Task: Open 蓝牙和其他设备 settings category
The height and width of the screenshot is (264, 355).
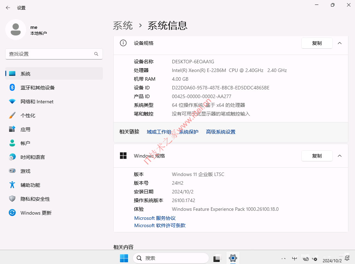Action: point(54,88)
